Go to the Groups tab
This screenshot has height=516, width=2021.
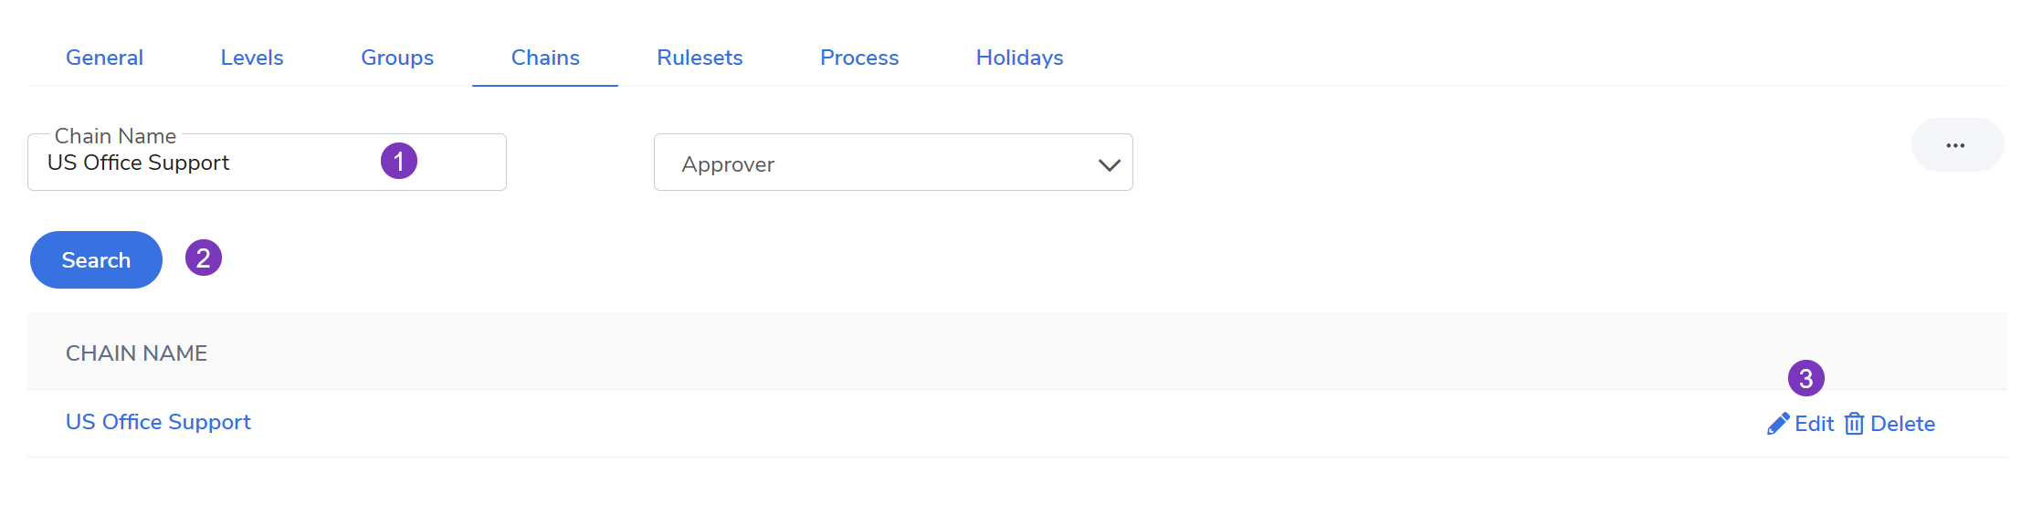(397, 58)
